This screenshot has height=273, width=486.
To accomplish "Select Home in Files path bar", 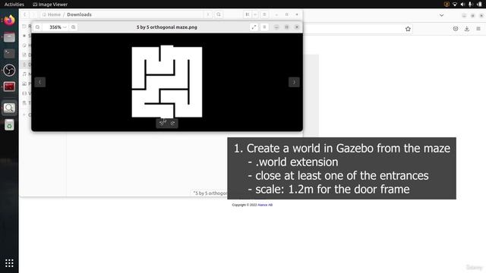I will 52,14.
